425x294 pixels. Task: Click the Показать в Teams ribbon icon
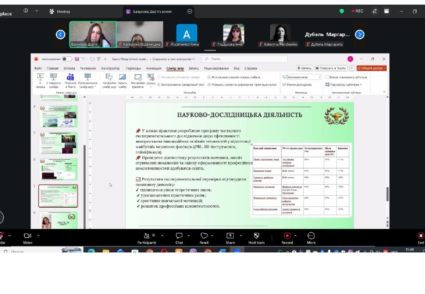pyautogui.click(x=70, y=81)
